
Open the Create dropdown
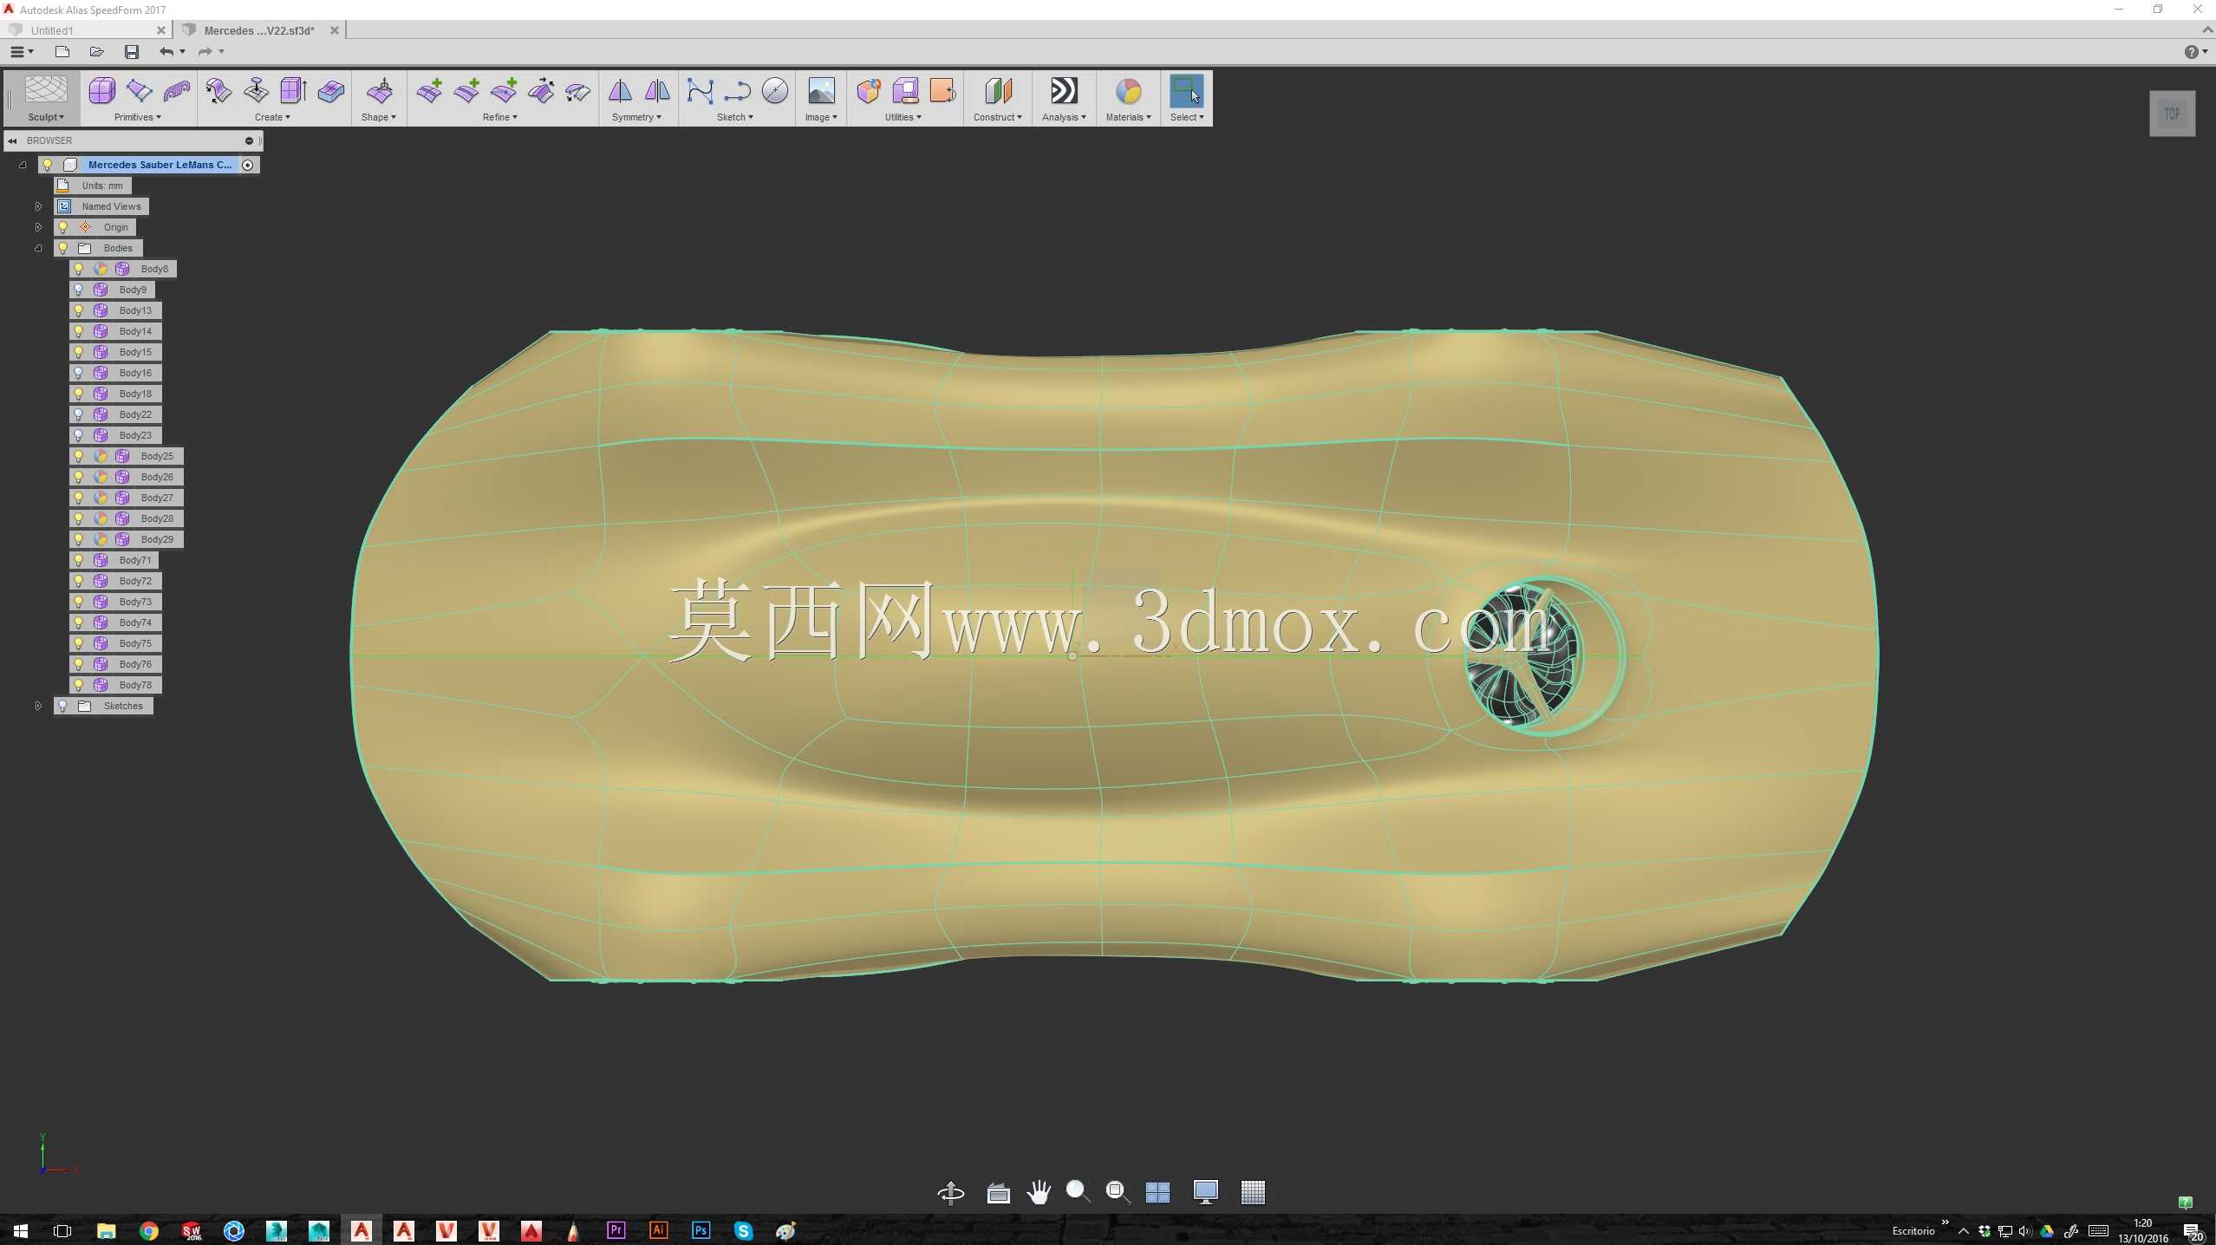pyautogui.click(x=272, y=117)
